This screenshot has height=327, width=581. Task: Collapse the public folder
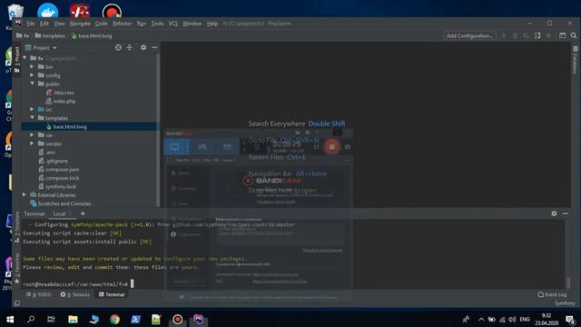[32, 84]
